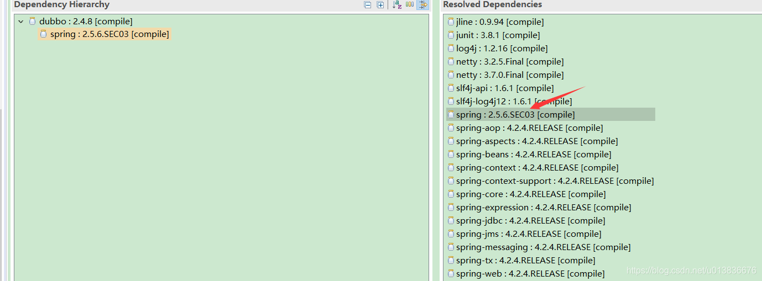The image size is (762, 281).
Task: Select spring-aop : 4.2.4.RELEASE
Action: 529,128
